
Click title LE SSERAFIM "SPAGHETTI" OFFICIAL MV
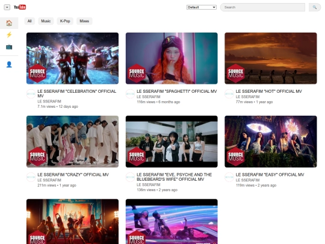point(176,92)
